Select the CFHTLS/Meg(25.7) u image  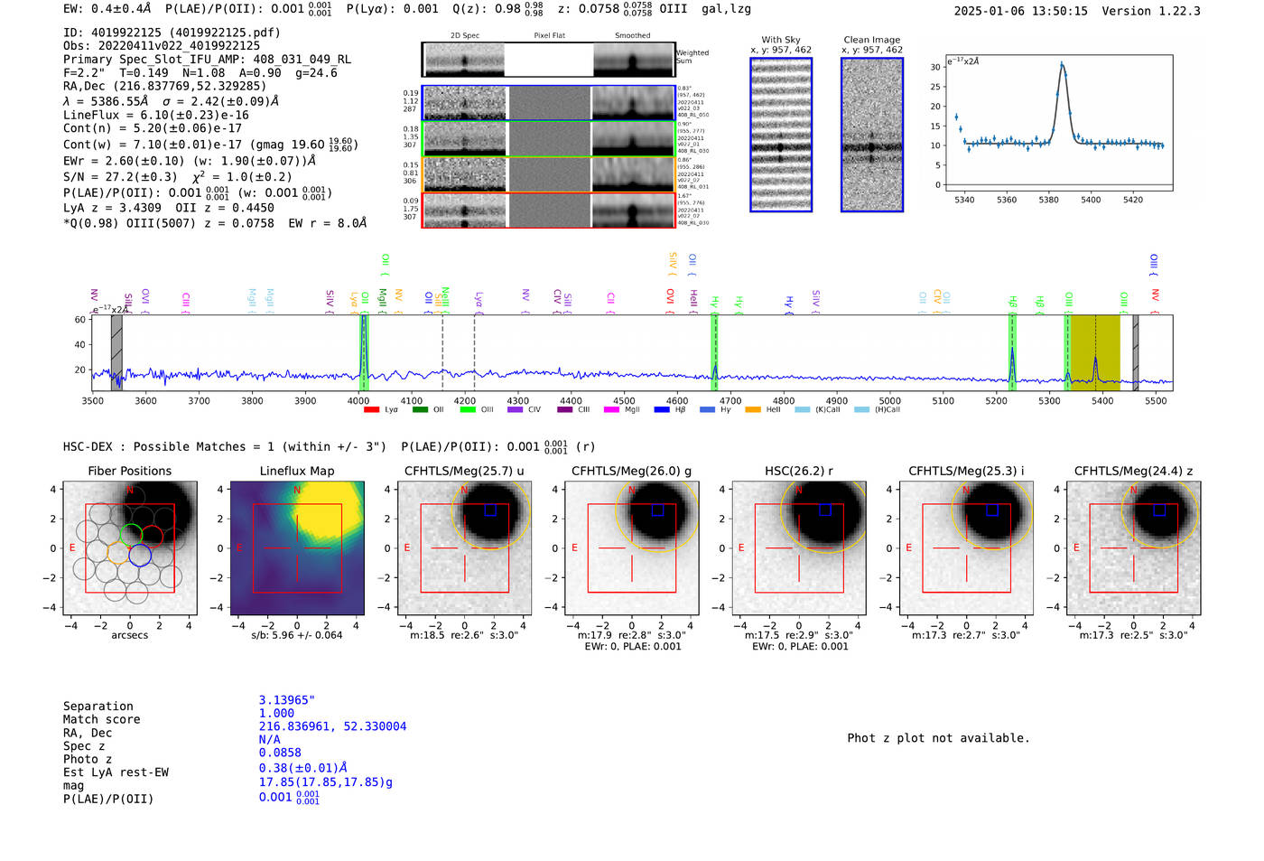(464, 547)
